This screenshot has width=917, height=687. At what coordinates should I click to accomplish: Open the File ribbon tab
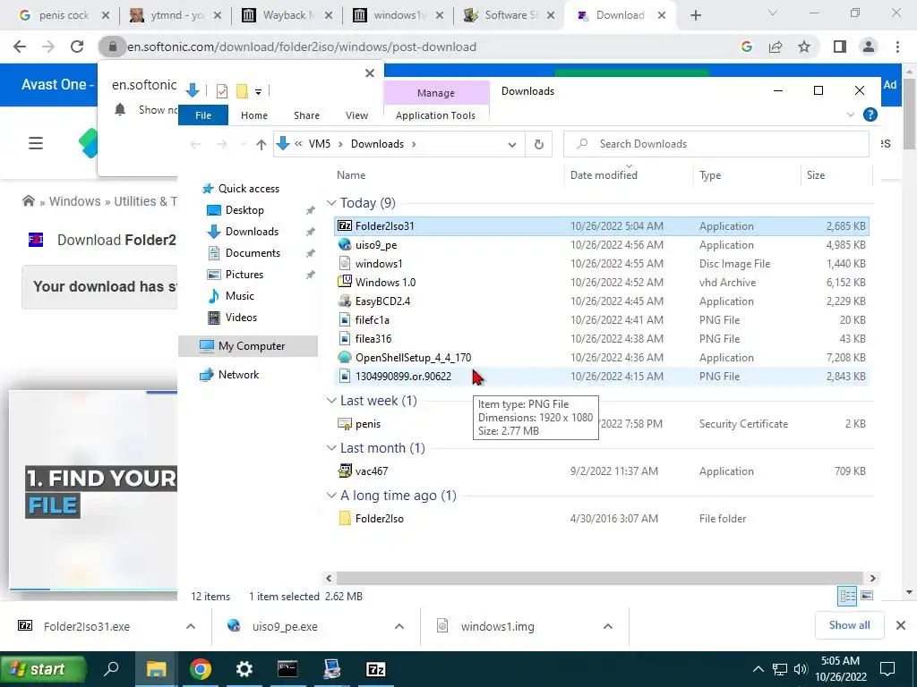[x=203, y=115]
